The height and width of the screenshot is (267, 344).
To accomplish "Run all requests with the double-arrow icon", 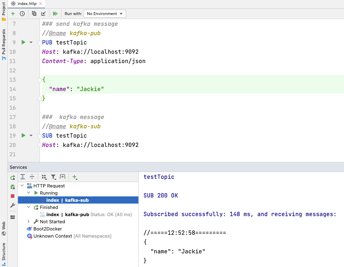I will [x=55, y=14].
